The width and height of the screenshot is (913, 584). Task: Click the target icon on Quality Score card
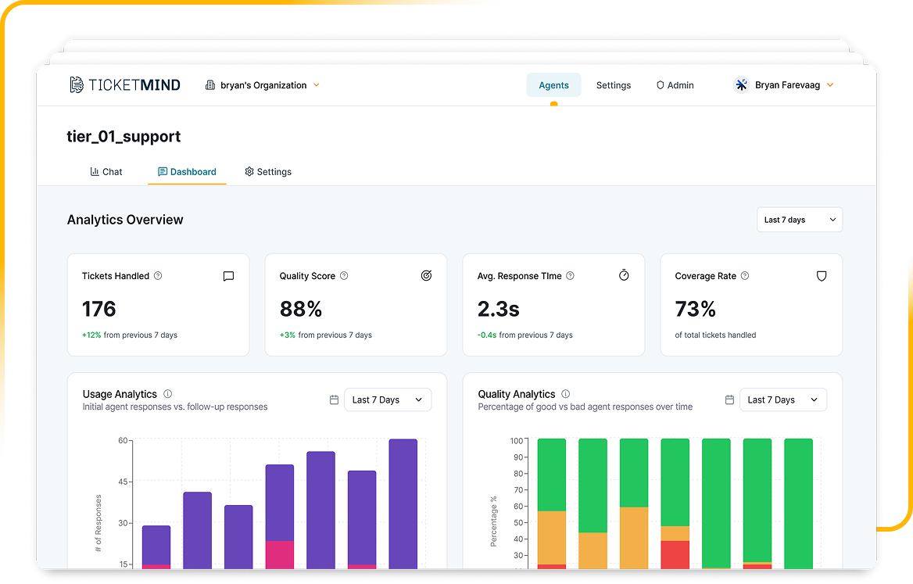(x=426, y=275)
